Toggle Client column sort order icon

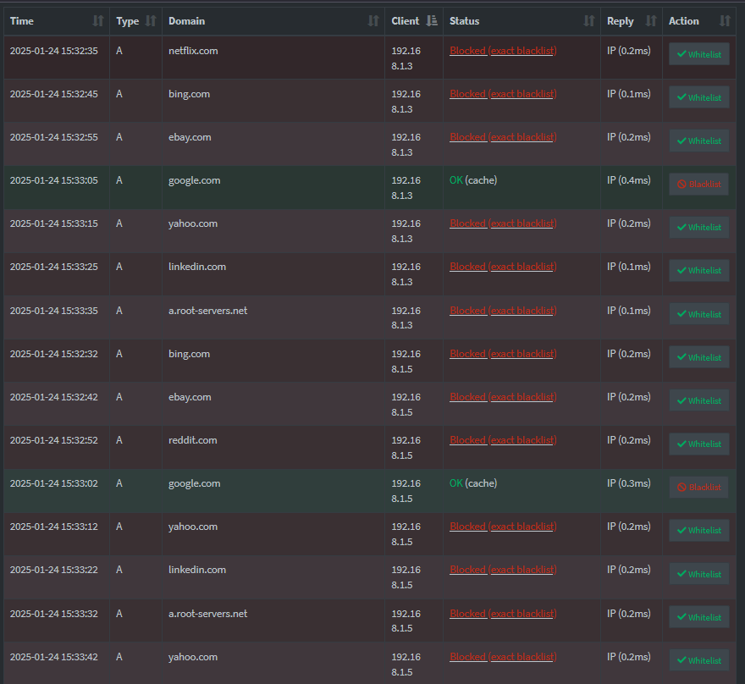(432, 21)
